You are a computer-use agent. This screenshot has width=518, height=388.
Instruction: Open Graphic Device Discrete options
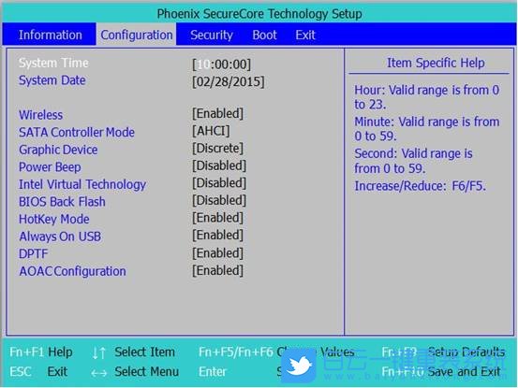(x=217, y=149)
